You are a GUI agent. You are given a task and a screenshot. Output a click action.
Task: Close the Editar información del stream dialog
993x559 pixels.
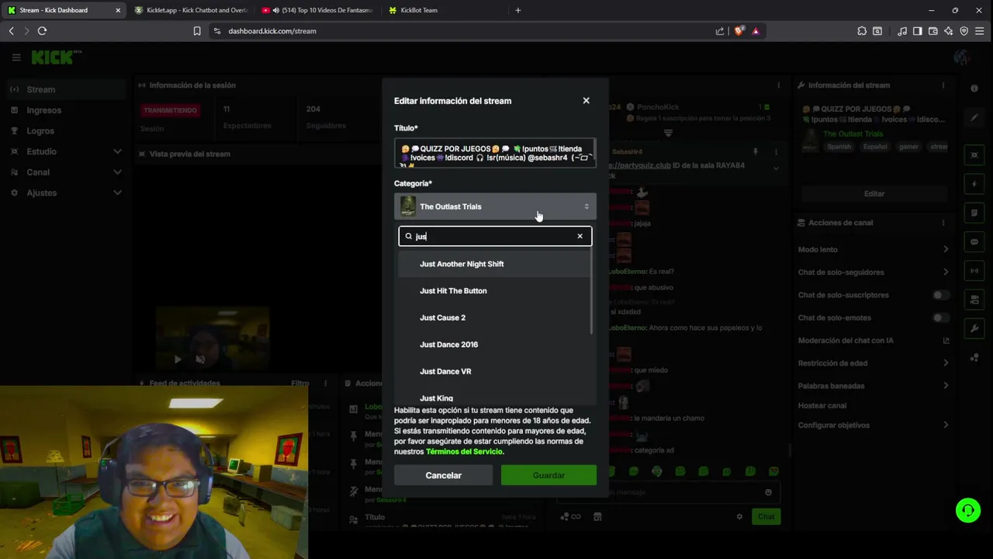tap(586, 100)
